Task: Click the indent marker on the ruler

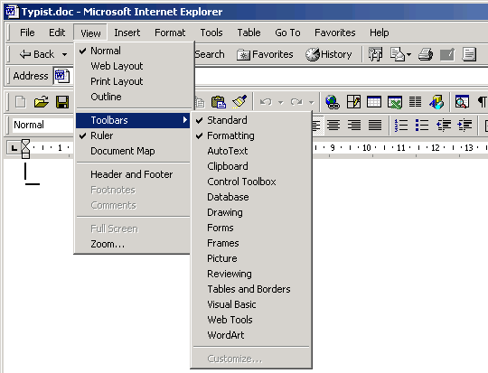Action: click(x=25, y=149)
